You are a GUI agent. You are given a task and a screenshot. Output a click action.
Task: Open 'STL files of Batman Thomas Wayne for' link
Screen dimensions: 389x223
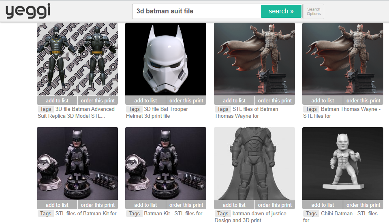(247, 113)
